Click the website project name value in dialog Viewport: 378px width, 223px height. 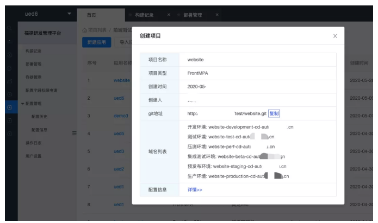click(x=195, y=60)
